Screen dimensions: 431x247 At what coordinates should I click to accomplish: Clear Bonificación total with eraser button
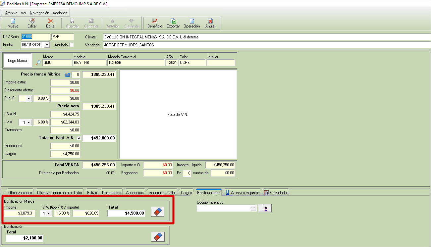pyautogui.click(x=158, y=236)
